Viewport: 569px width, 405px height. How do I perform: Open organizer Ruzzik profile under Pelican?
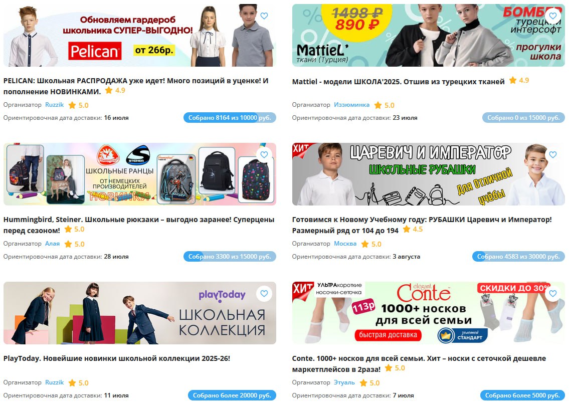click(x=55, y=105)
